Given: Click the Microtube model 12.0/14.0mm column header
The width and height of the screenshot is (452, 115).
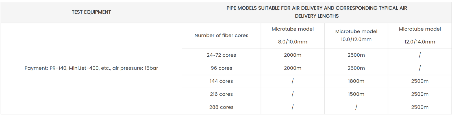Looking at the screenshot, I should (420, 35).
